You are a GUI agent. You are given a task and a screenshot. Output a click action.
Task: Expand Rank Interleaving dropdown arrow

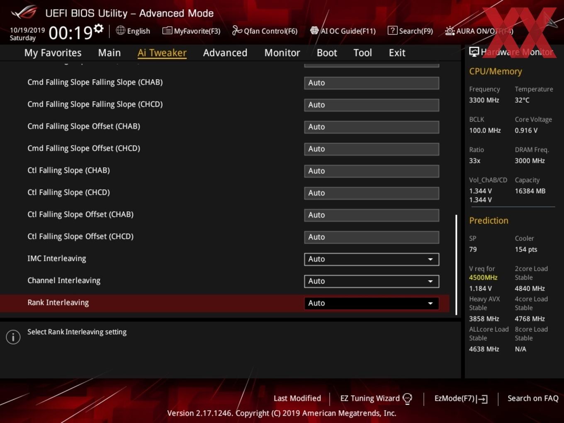pos(430,303)
